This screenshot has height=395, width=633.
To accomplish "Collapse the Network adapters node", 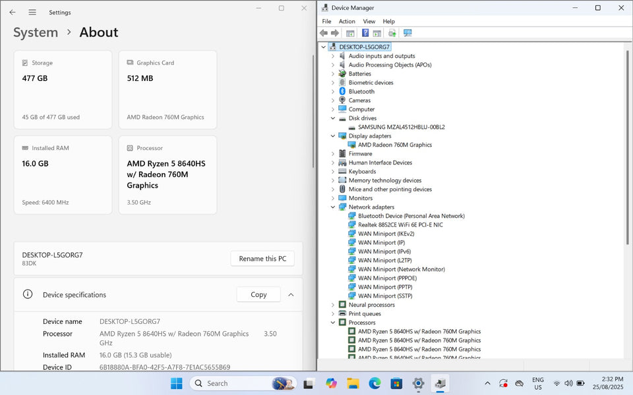I will click(333, 207).
